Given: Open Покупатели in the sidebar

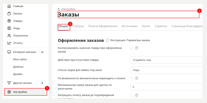Looking at the screenshot, I should [x=20, y=36].
